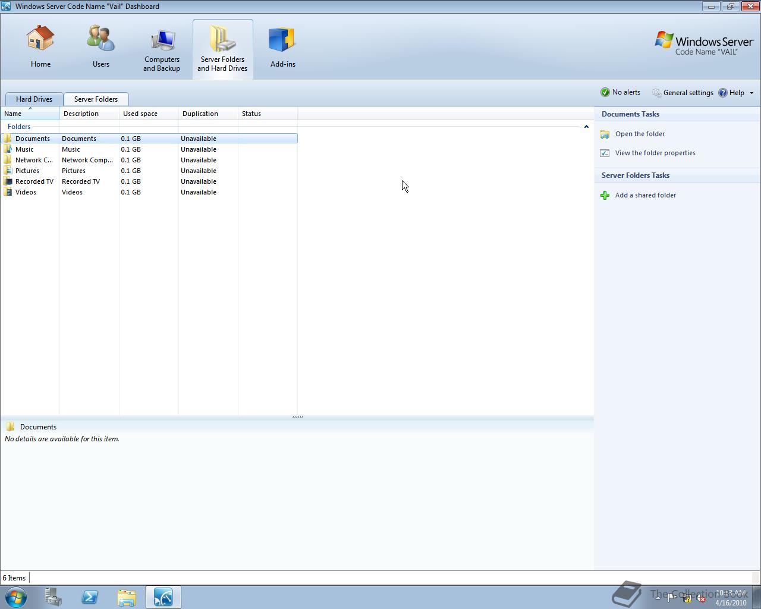Collapse the Folders group chevron
This screenshot has width=761, height=609.
pos(586,127)
